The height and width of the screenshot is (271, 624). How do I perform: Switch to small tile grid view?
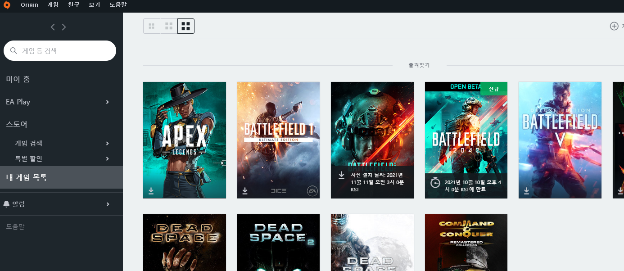click(152, 26)
